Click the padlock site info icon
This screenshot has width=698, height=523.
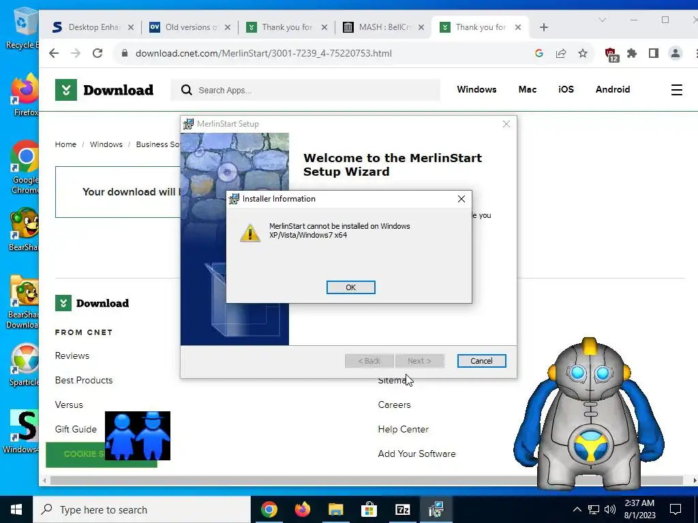tap(125, 53)
